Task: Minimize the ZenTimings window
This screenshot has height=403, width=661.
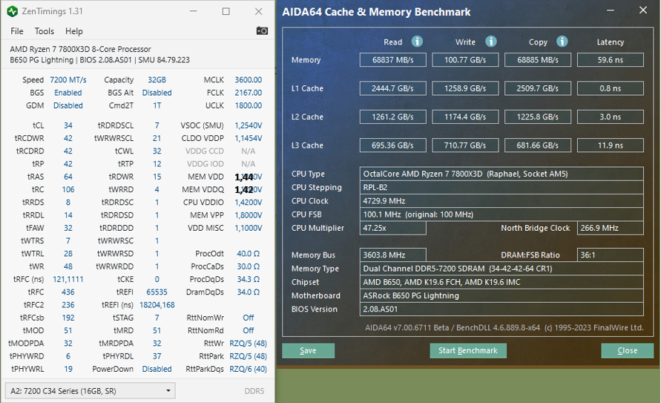Action: point(193,11)
